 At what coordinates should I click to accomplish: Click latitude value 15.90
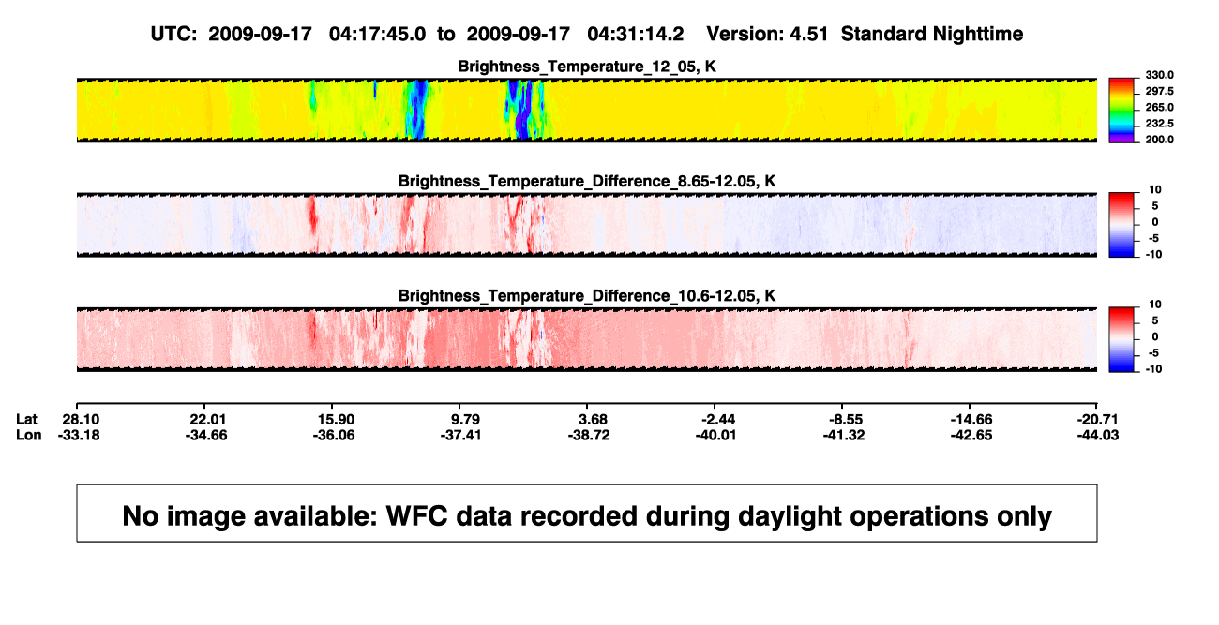pyautogui.click(x=334, y=419)
